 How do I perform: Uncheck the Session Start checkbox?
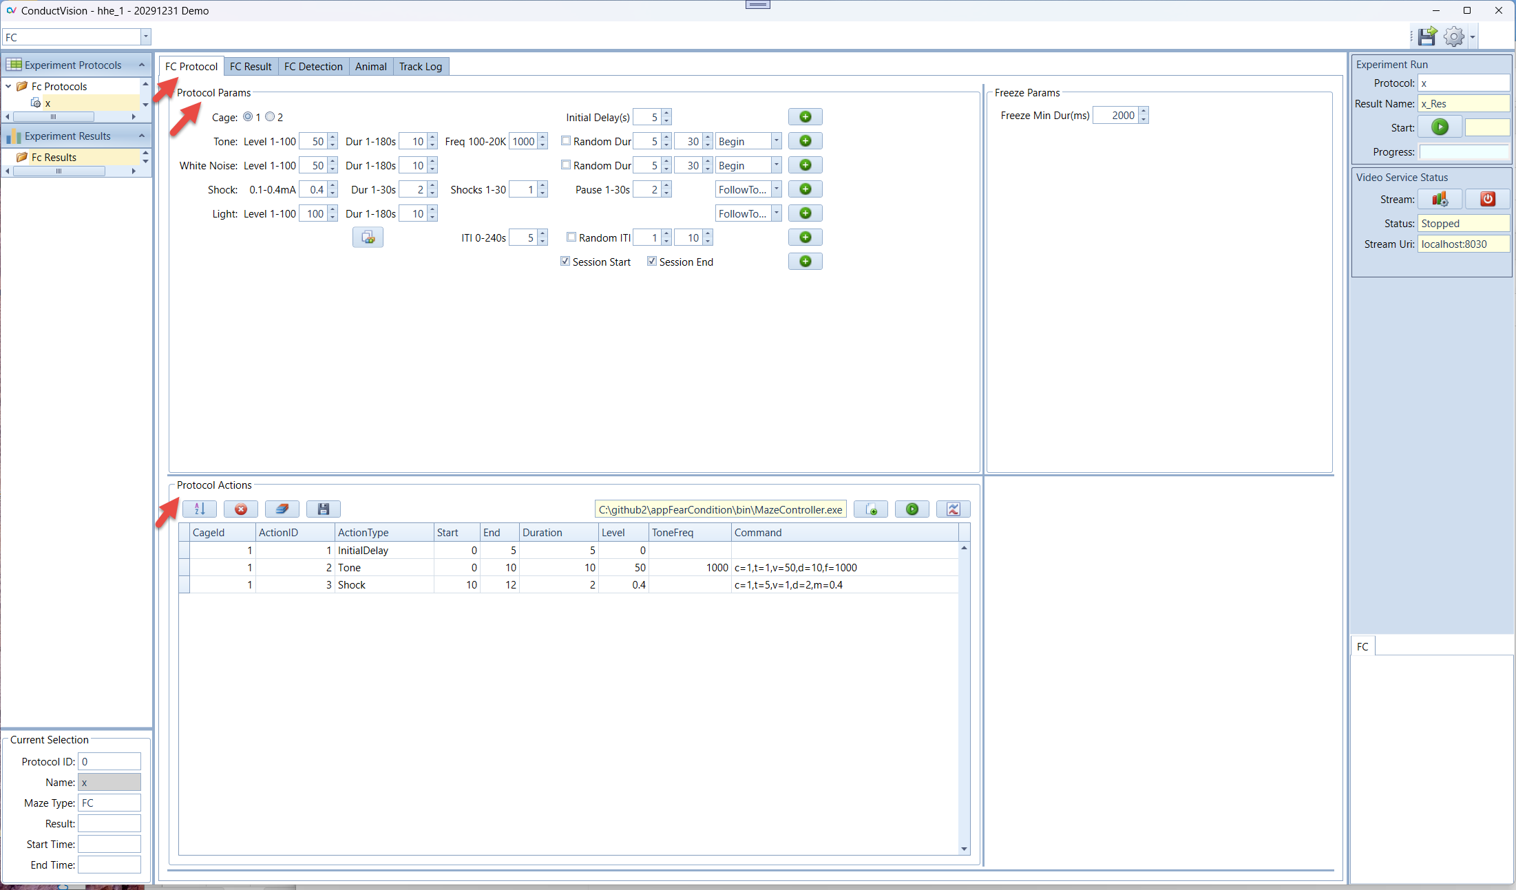coord(565,262)
